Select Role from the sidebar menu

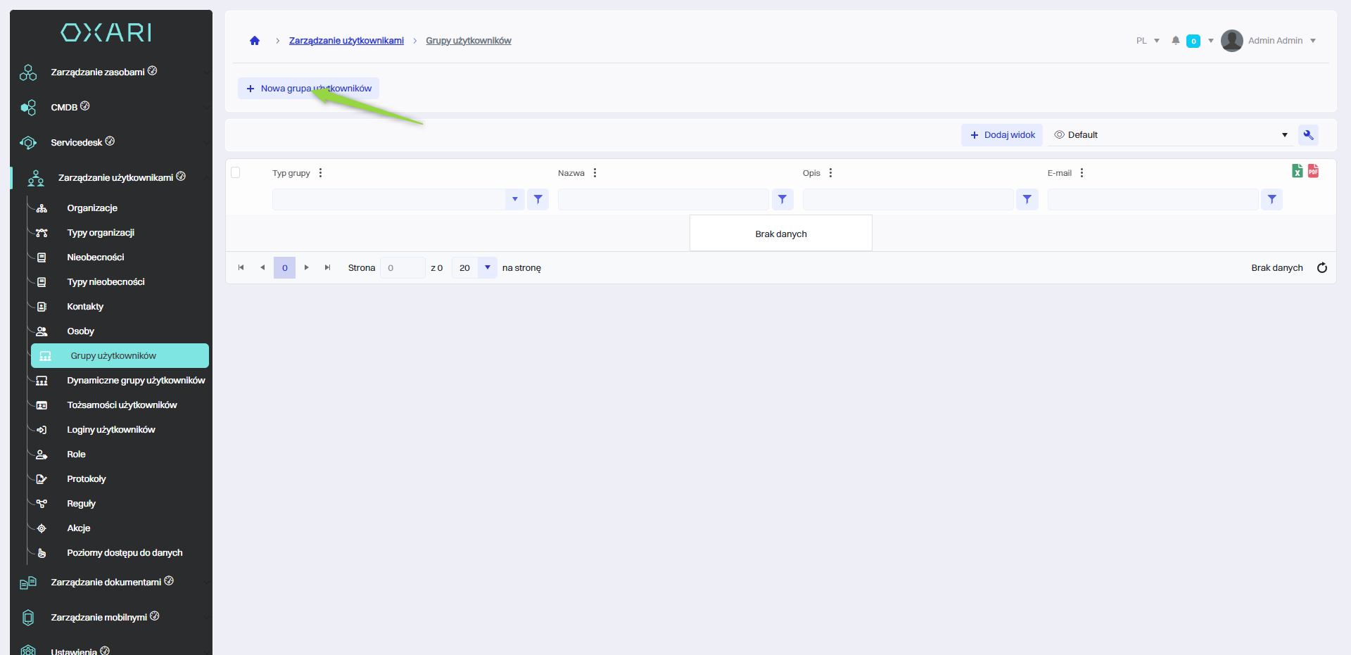click(76, 454)
